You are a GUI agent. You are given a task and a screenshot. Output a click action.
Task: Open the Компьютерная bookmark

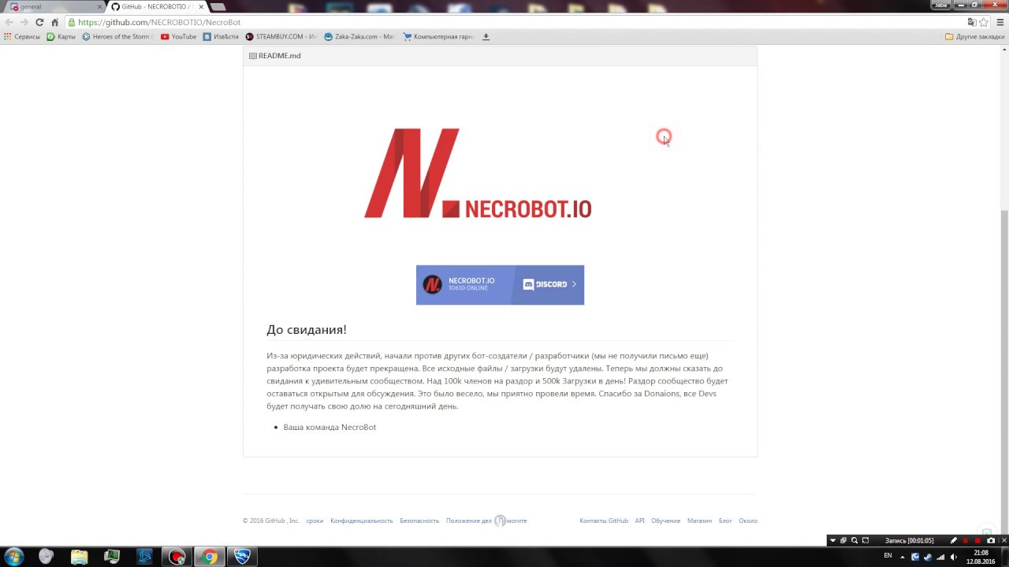tap(439, 36)
